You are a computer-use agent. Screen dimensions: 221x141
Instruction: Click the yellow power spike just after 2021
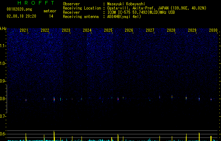point(26,137)
